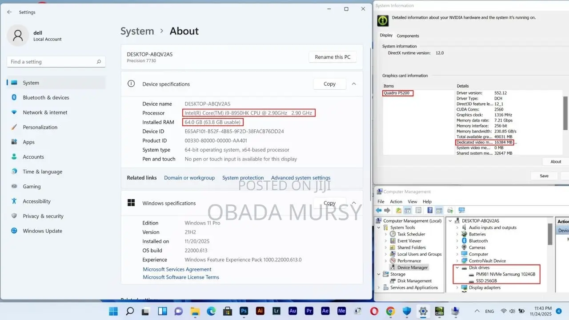Image resolution: width=569 pixels, height=320 pixels.
Task: Open After Effects from the taskbar
Action: coord(325,311)
